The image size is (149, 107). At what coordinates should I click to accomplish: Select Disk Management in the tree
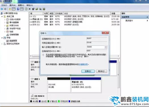tap(13, 41)
